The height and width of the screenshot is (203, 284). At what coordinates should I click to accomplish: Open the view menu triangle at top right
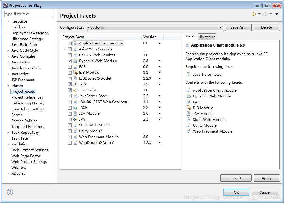coord(277,14)
